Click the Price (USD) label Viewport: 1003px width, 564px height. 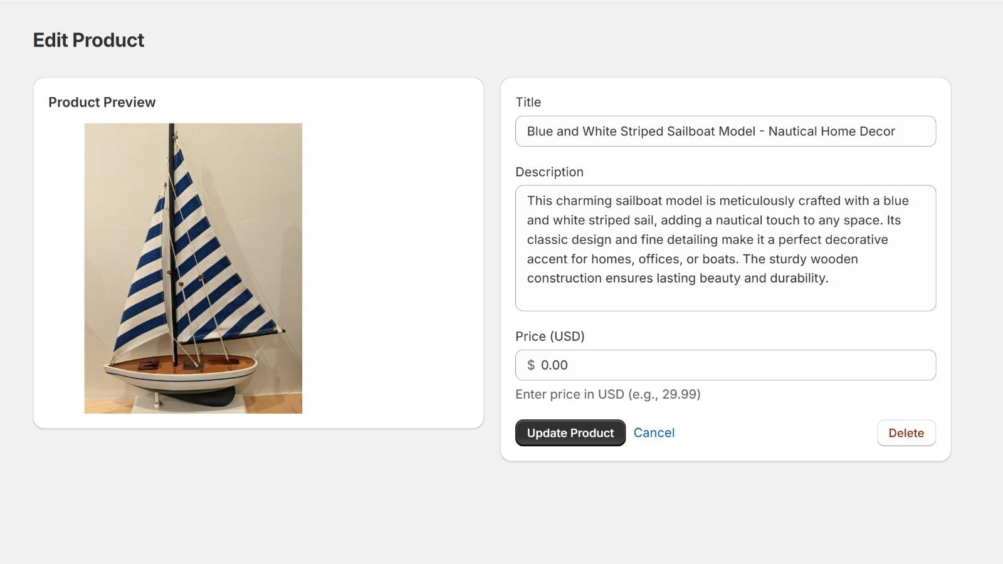coord(550,337)
